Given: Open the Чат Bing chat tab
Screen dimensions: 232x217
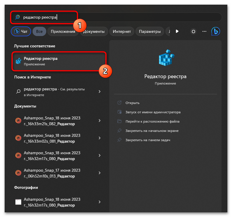Looking at the screenshot, I should point(21,31).
